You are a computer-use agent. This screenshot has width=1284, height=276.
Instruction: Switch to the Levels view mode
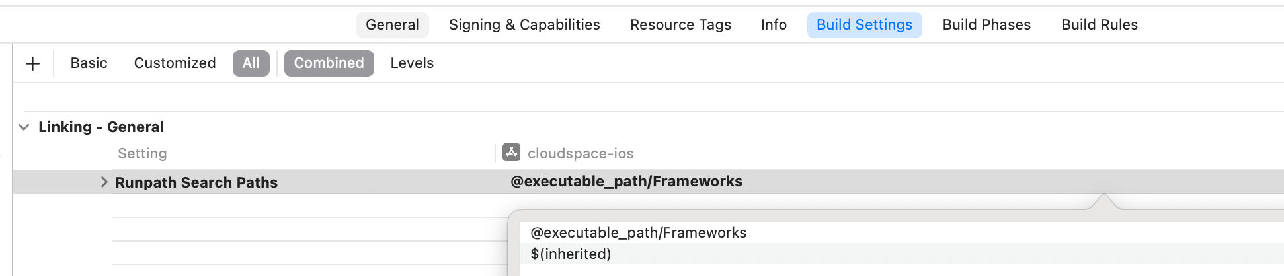(x=412, y=63)
